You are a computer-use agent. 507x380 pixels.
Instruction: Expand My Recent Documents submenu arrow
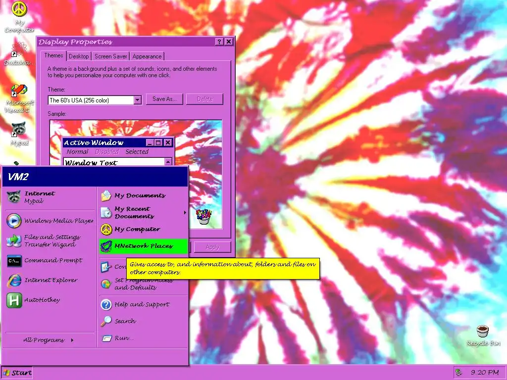(x=185, y=213)
